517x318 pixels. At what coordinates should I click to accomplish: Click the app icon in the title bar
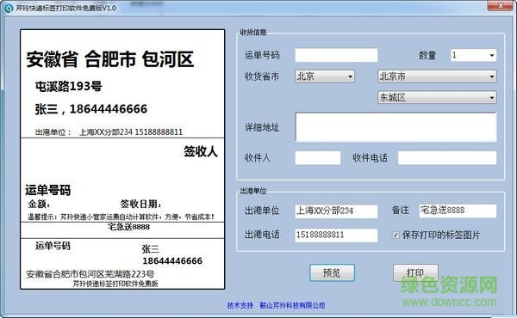coord(9,8)
